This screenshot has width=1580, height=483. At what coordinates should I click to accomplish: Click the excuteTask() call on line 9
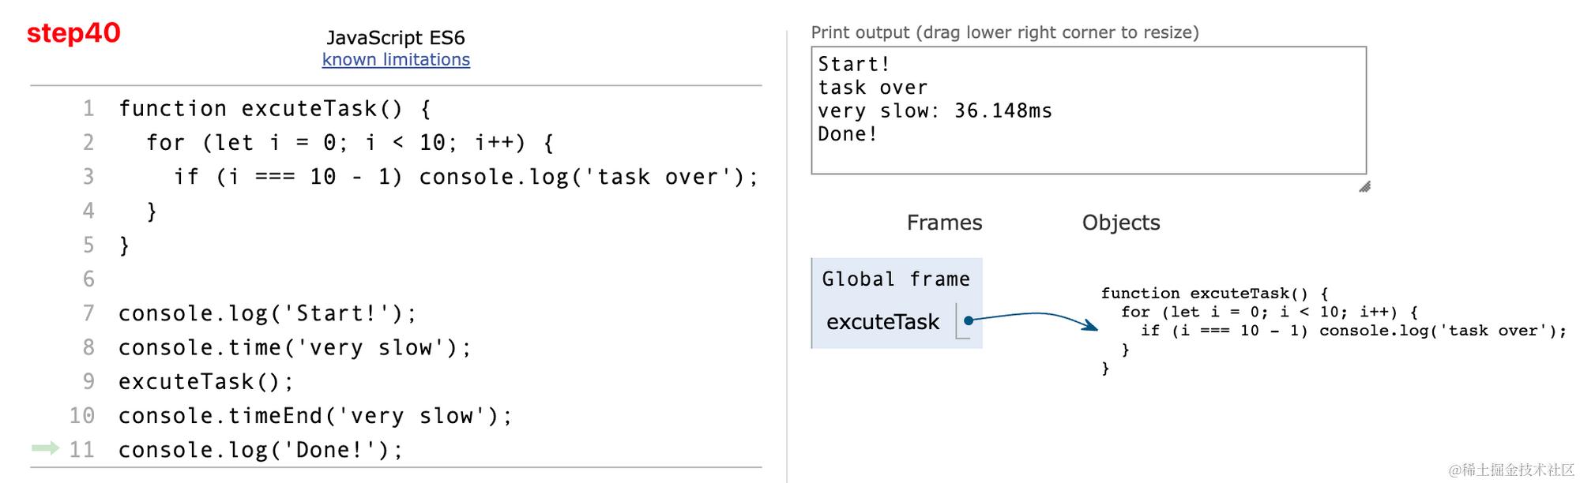[205, 381]
